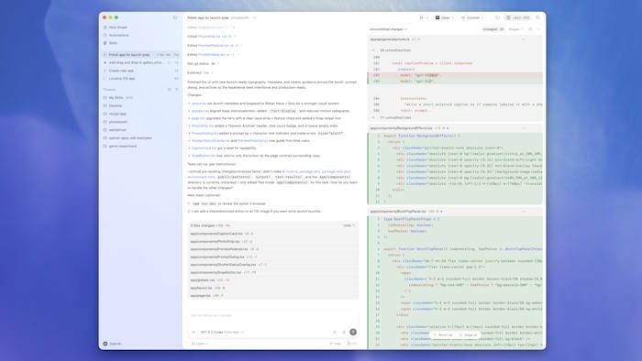
Task: Click the microphone dictation icon
Action: [344, 332]
